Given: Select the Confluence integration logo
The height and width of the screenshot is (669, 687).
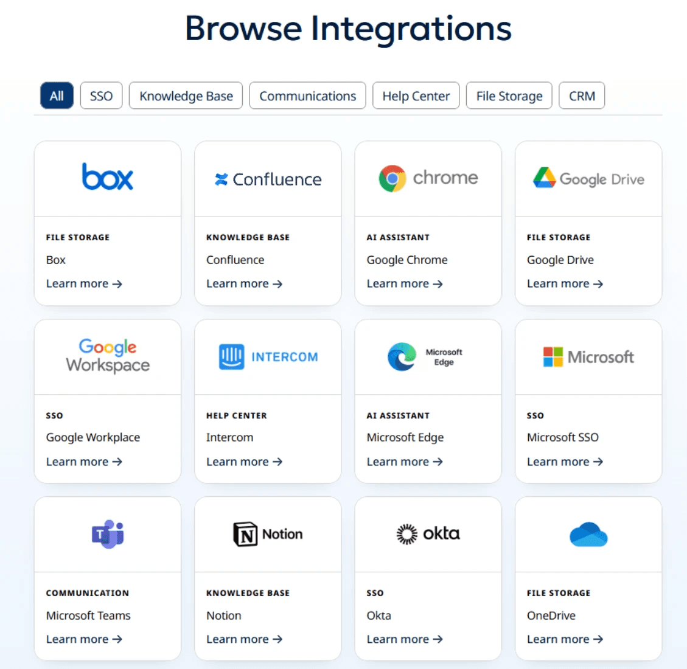Looking at the screenshot, I should (x=268, y=179).
